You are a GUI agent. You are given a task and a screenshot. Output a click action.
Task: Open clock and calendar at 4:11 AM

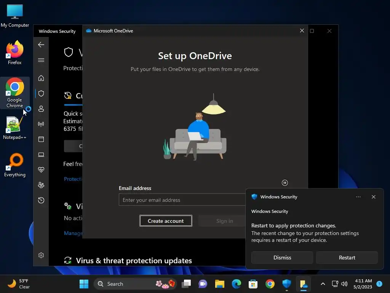coord(363,284)
